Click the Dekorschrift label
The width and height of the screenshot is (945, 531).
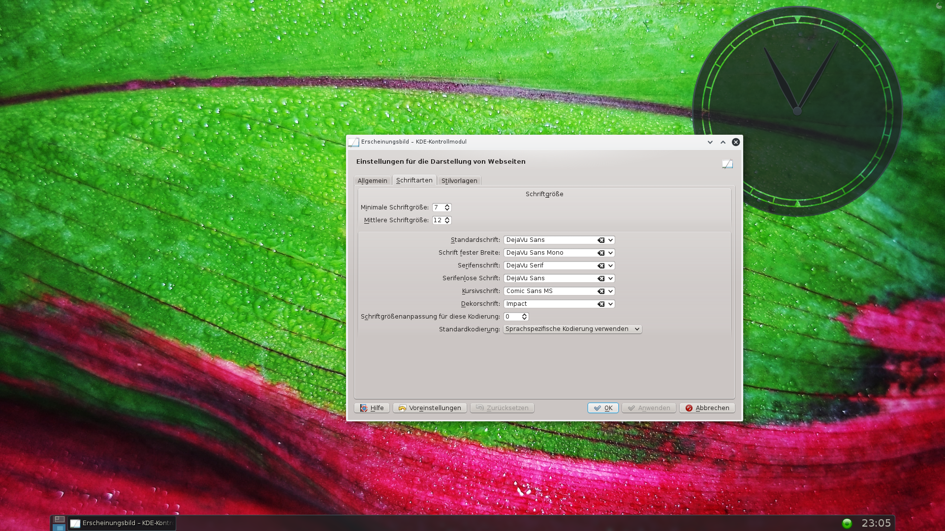point(480,304)
